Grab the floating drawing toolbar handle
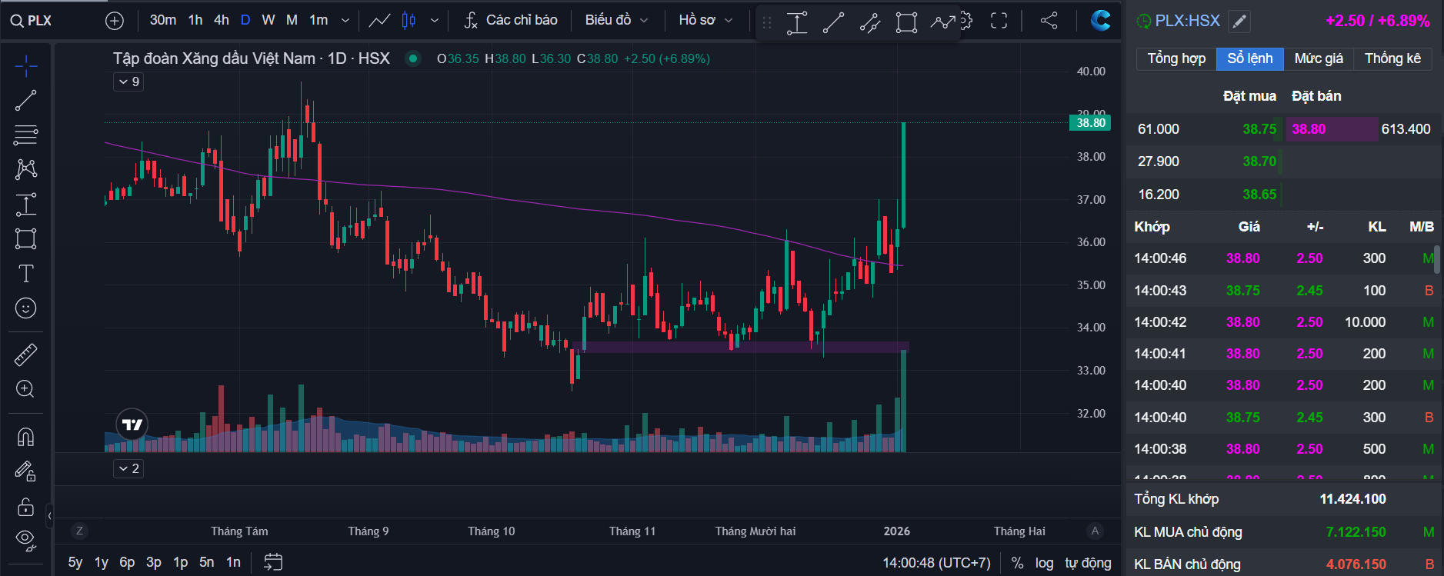1444x576 pixels. coord(767,23)
